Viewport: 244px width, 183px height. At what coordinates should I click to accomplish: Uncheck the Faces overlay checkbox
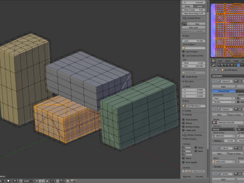point(184,147)
